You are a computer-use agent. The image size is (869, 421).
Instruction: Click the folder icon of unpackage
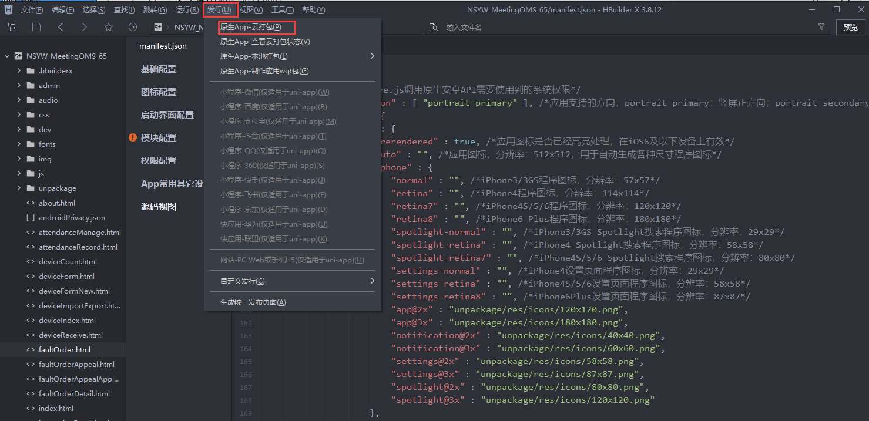tap(31, 188)
